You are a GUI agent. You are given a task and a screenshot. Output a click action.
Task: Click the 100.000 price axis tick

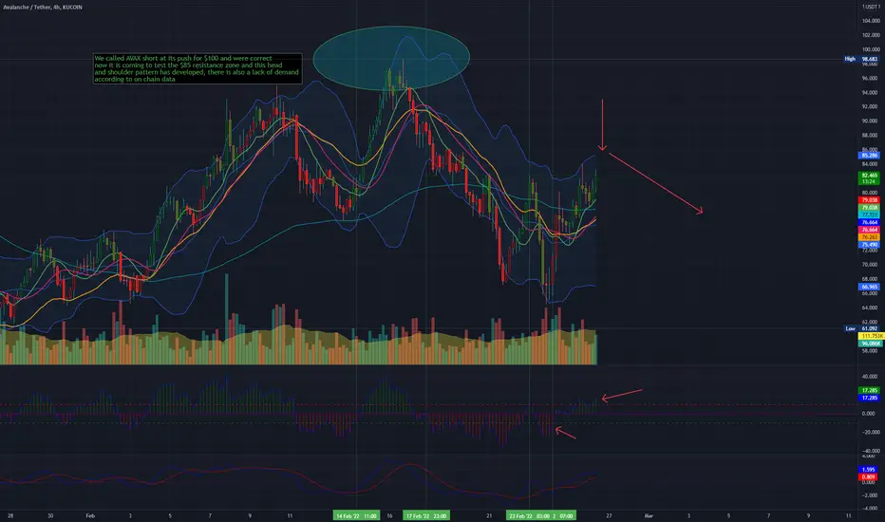click(x=870, y=49)
